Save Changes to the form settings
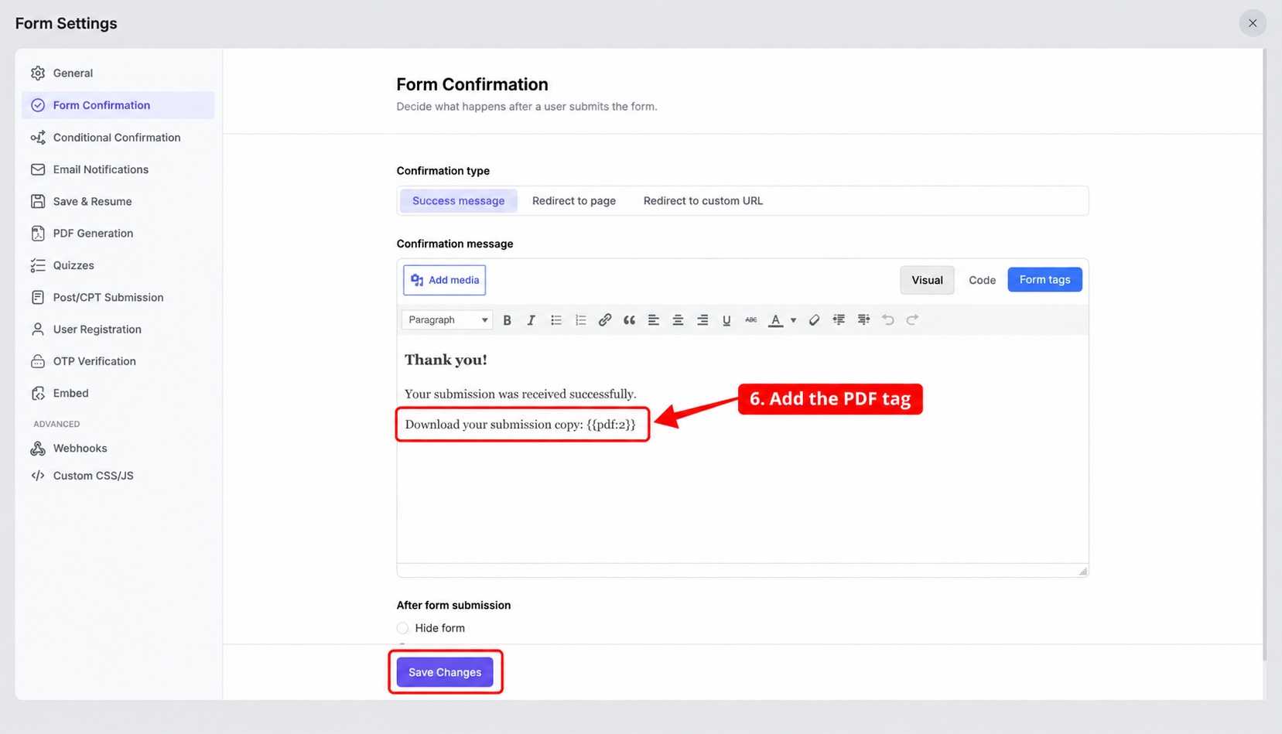 pos(445,672)
